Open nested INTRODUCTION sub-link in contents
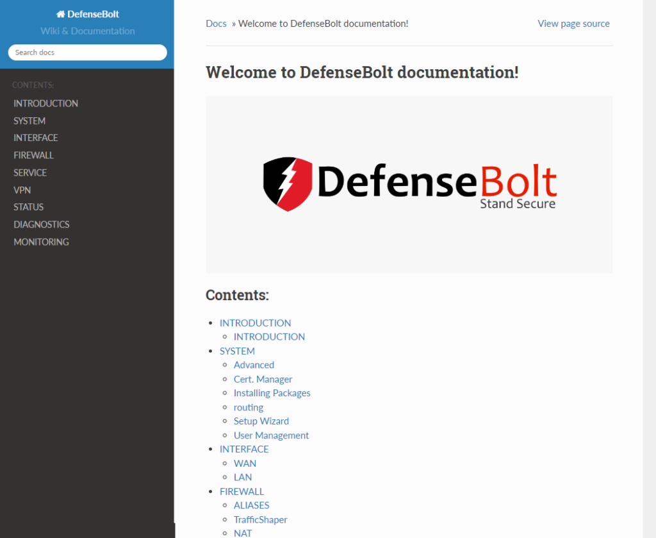 (x=269, y=337)
